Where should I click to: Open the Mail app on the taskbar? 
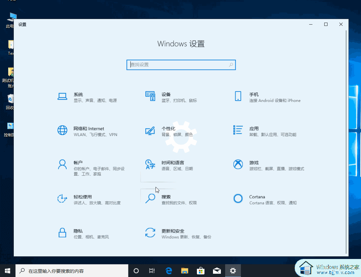tap(217, 271)
